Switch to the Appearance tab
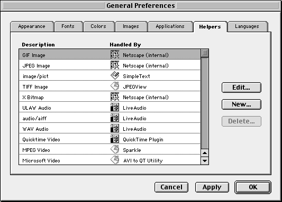 pyautogui.click(x=32, y=26)
